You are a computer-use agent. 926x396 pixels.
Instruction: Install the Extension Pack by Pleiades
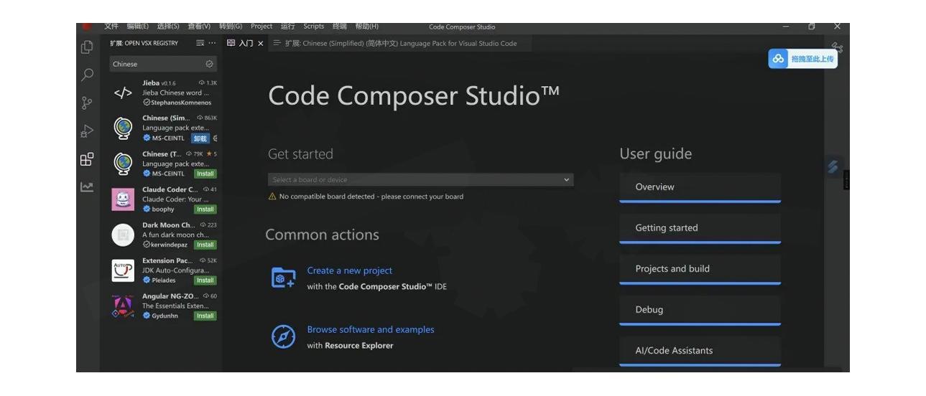[x=205, y=280]
